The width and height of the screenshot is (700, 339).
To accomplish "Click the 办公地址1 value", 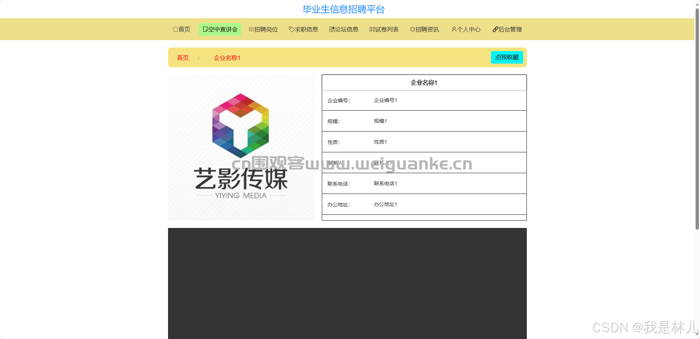I will (385, 204).
